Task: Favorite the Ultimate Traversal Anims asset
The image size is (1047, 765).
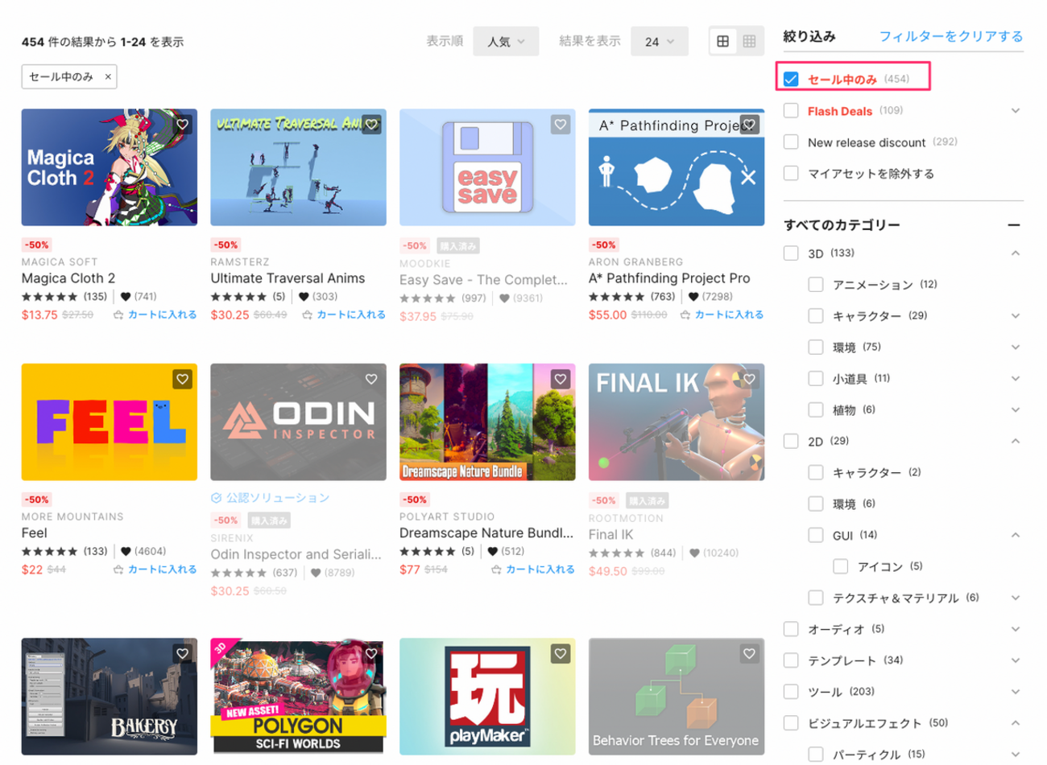Action: point(371,124)
